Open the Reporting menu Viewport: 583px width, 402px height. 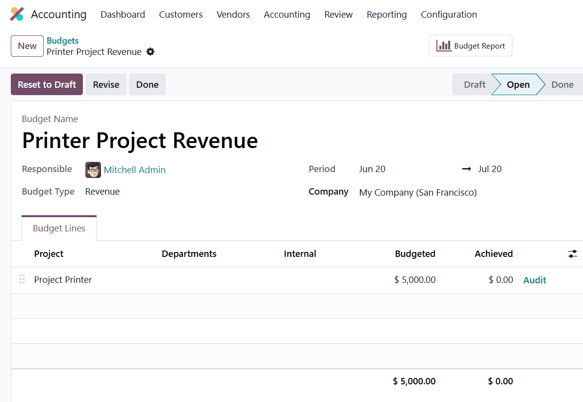[387, 15]
